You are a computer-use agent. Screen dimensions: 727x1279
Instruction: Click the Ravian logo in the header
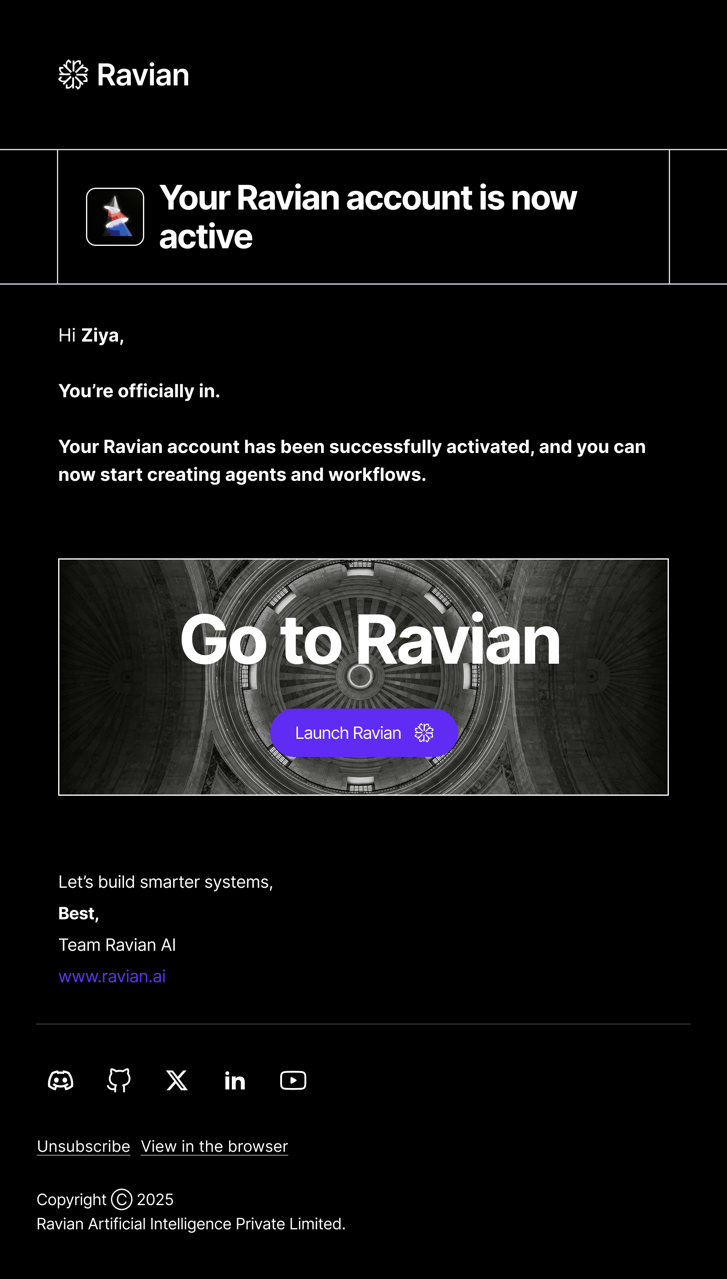pos(123,75)
